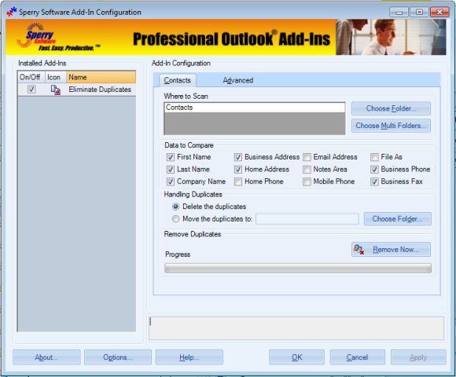Click the bottom description text box
Screen dimensions: 456x377
296,328
